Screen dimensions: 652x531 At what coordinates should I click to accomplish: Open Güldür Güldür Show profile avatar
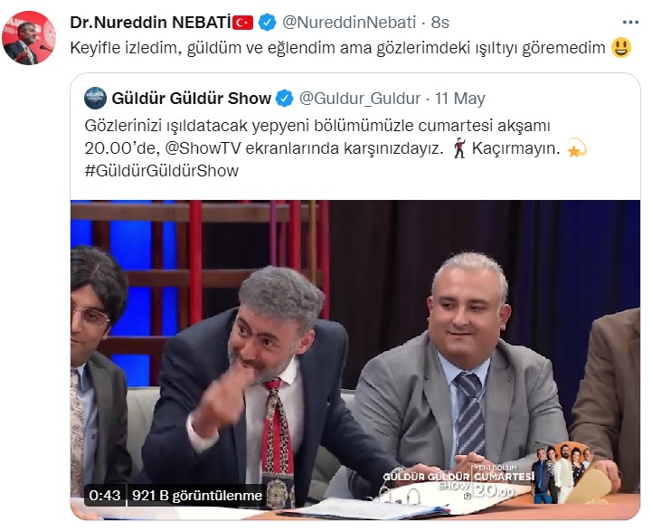click(x=95, y=98)
